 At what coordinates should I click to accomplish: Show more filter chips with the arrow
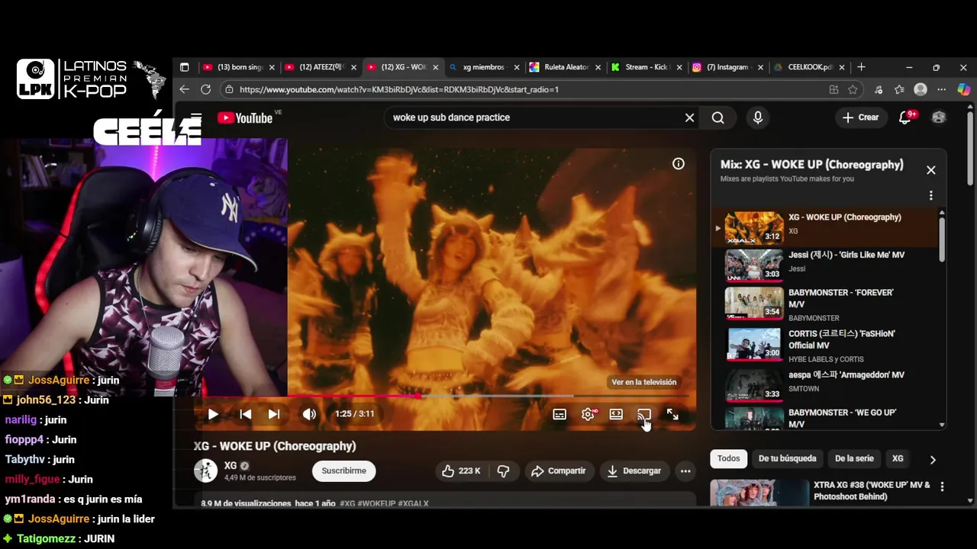click(933, 460)
